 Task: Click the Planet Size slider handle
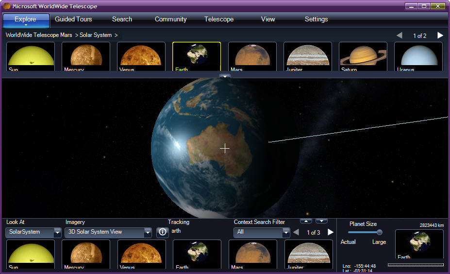coord(379,232)
